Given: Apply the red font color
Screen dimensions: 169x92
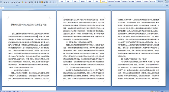Looking at the screenshot, I should (x=26, y=2).
